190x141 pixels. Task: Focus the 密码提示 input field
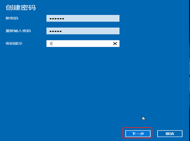[x=83, y=43]
